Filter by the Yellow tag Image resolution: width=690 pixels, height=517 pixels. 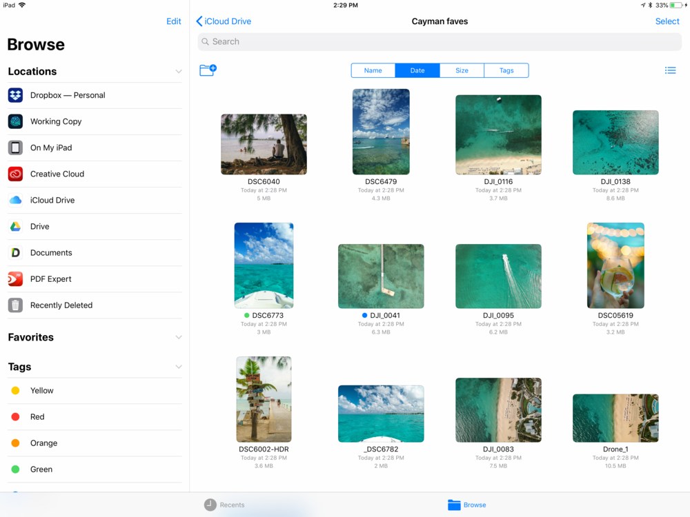[41, 391]
